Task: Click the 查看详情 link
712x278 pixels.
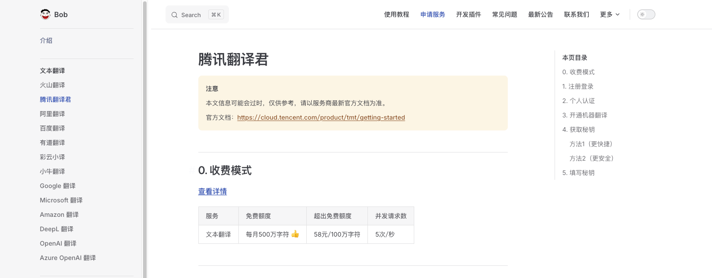Action: (x=212, y=192)
